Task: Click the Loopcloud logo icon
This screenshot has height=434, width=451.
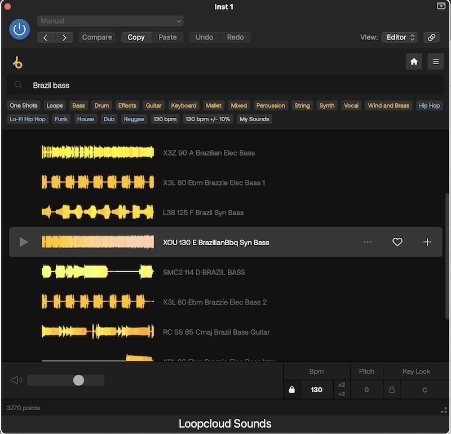Action: point(17,63)
